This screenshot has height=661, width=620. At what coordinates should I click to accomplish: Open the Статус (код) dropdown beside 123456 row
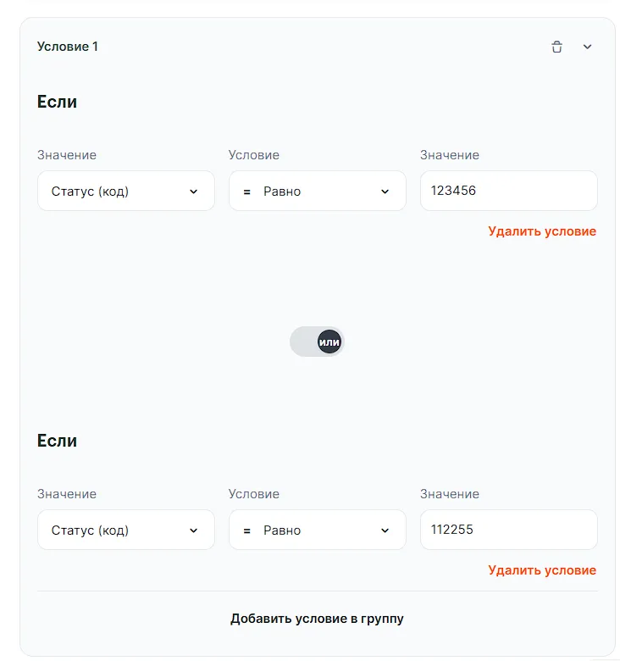click(125, 192)
